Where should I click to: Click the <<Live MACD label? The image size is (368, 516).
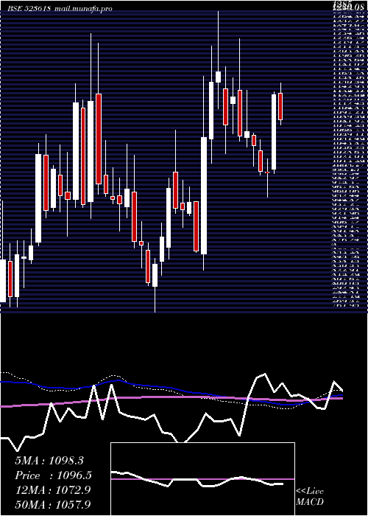point(310,497)
